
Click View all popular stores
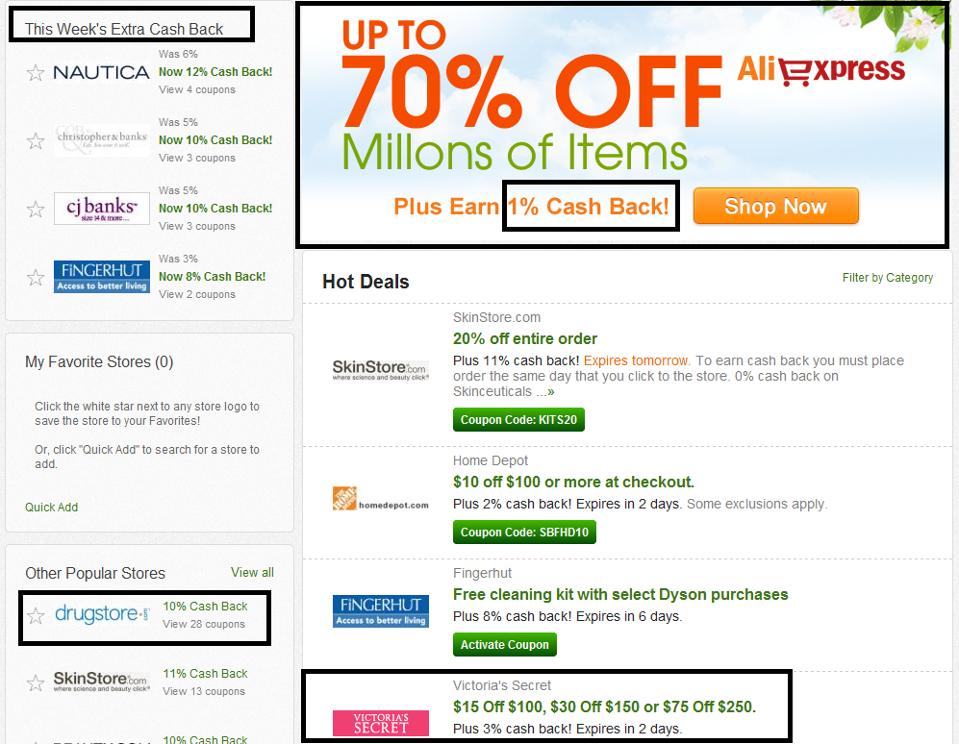point(252,573)
